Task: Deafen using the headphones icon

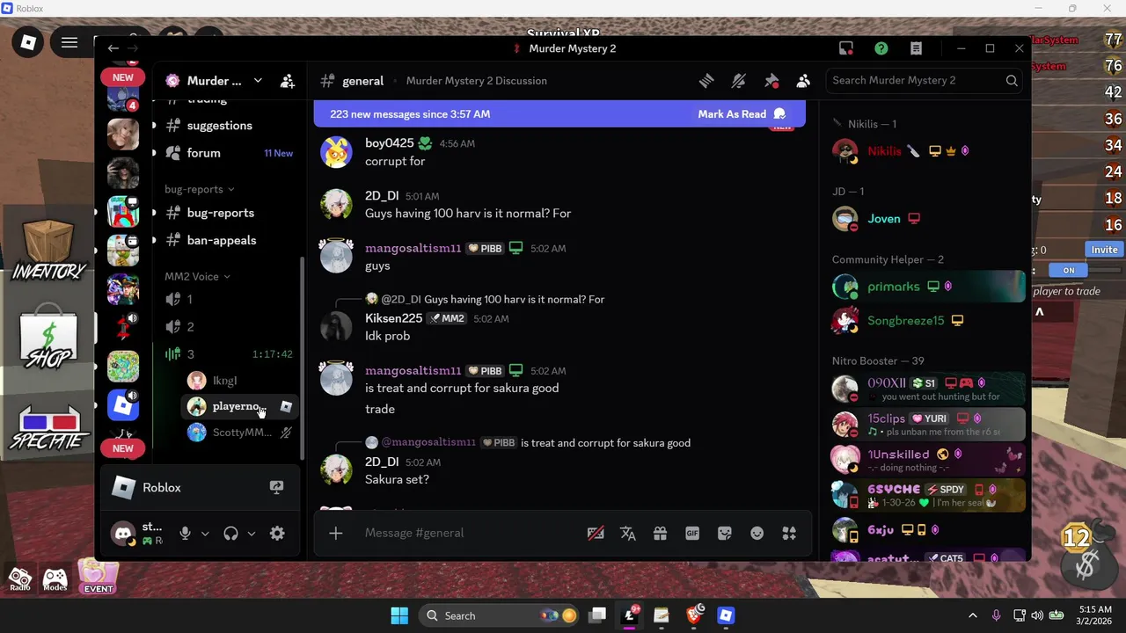Action: click(x=230, y=533)
